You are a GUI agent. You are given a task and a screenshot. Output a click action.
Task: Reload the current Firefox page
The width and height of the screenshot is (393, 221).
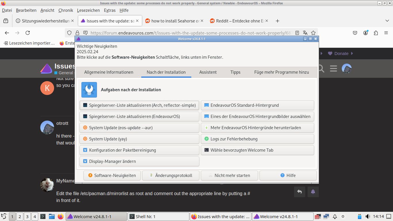(28, 33)
